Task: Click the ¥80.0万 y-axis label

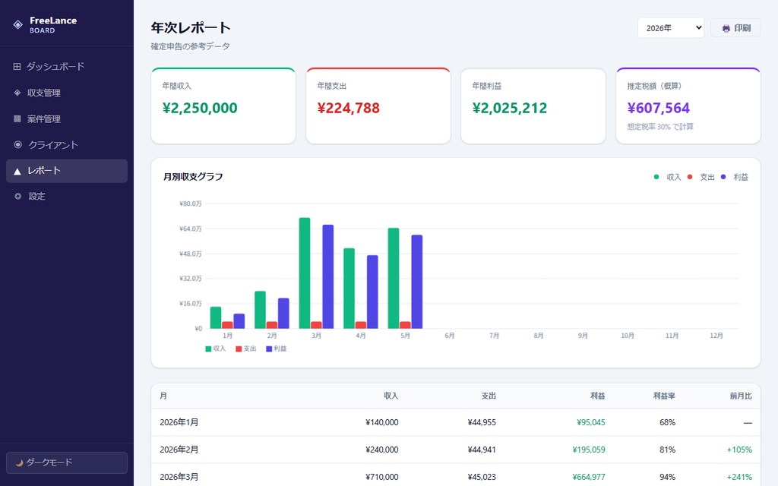Action: click(x=191, y=204)
